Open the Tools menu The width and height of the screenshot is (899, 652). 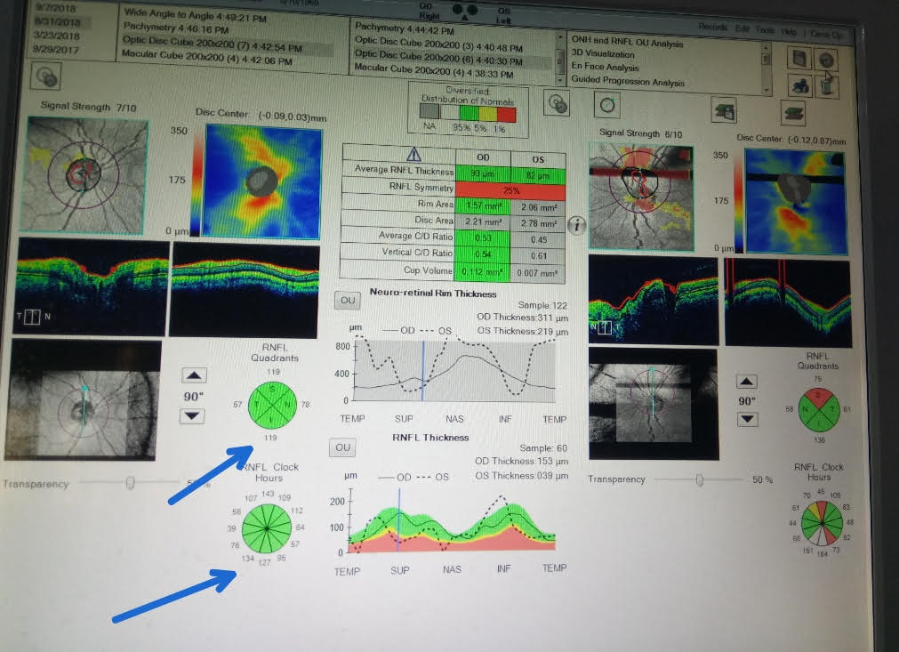(x=767, y=30)
